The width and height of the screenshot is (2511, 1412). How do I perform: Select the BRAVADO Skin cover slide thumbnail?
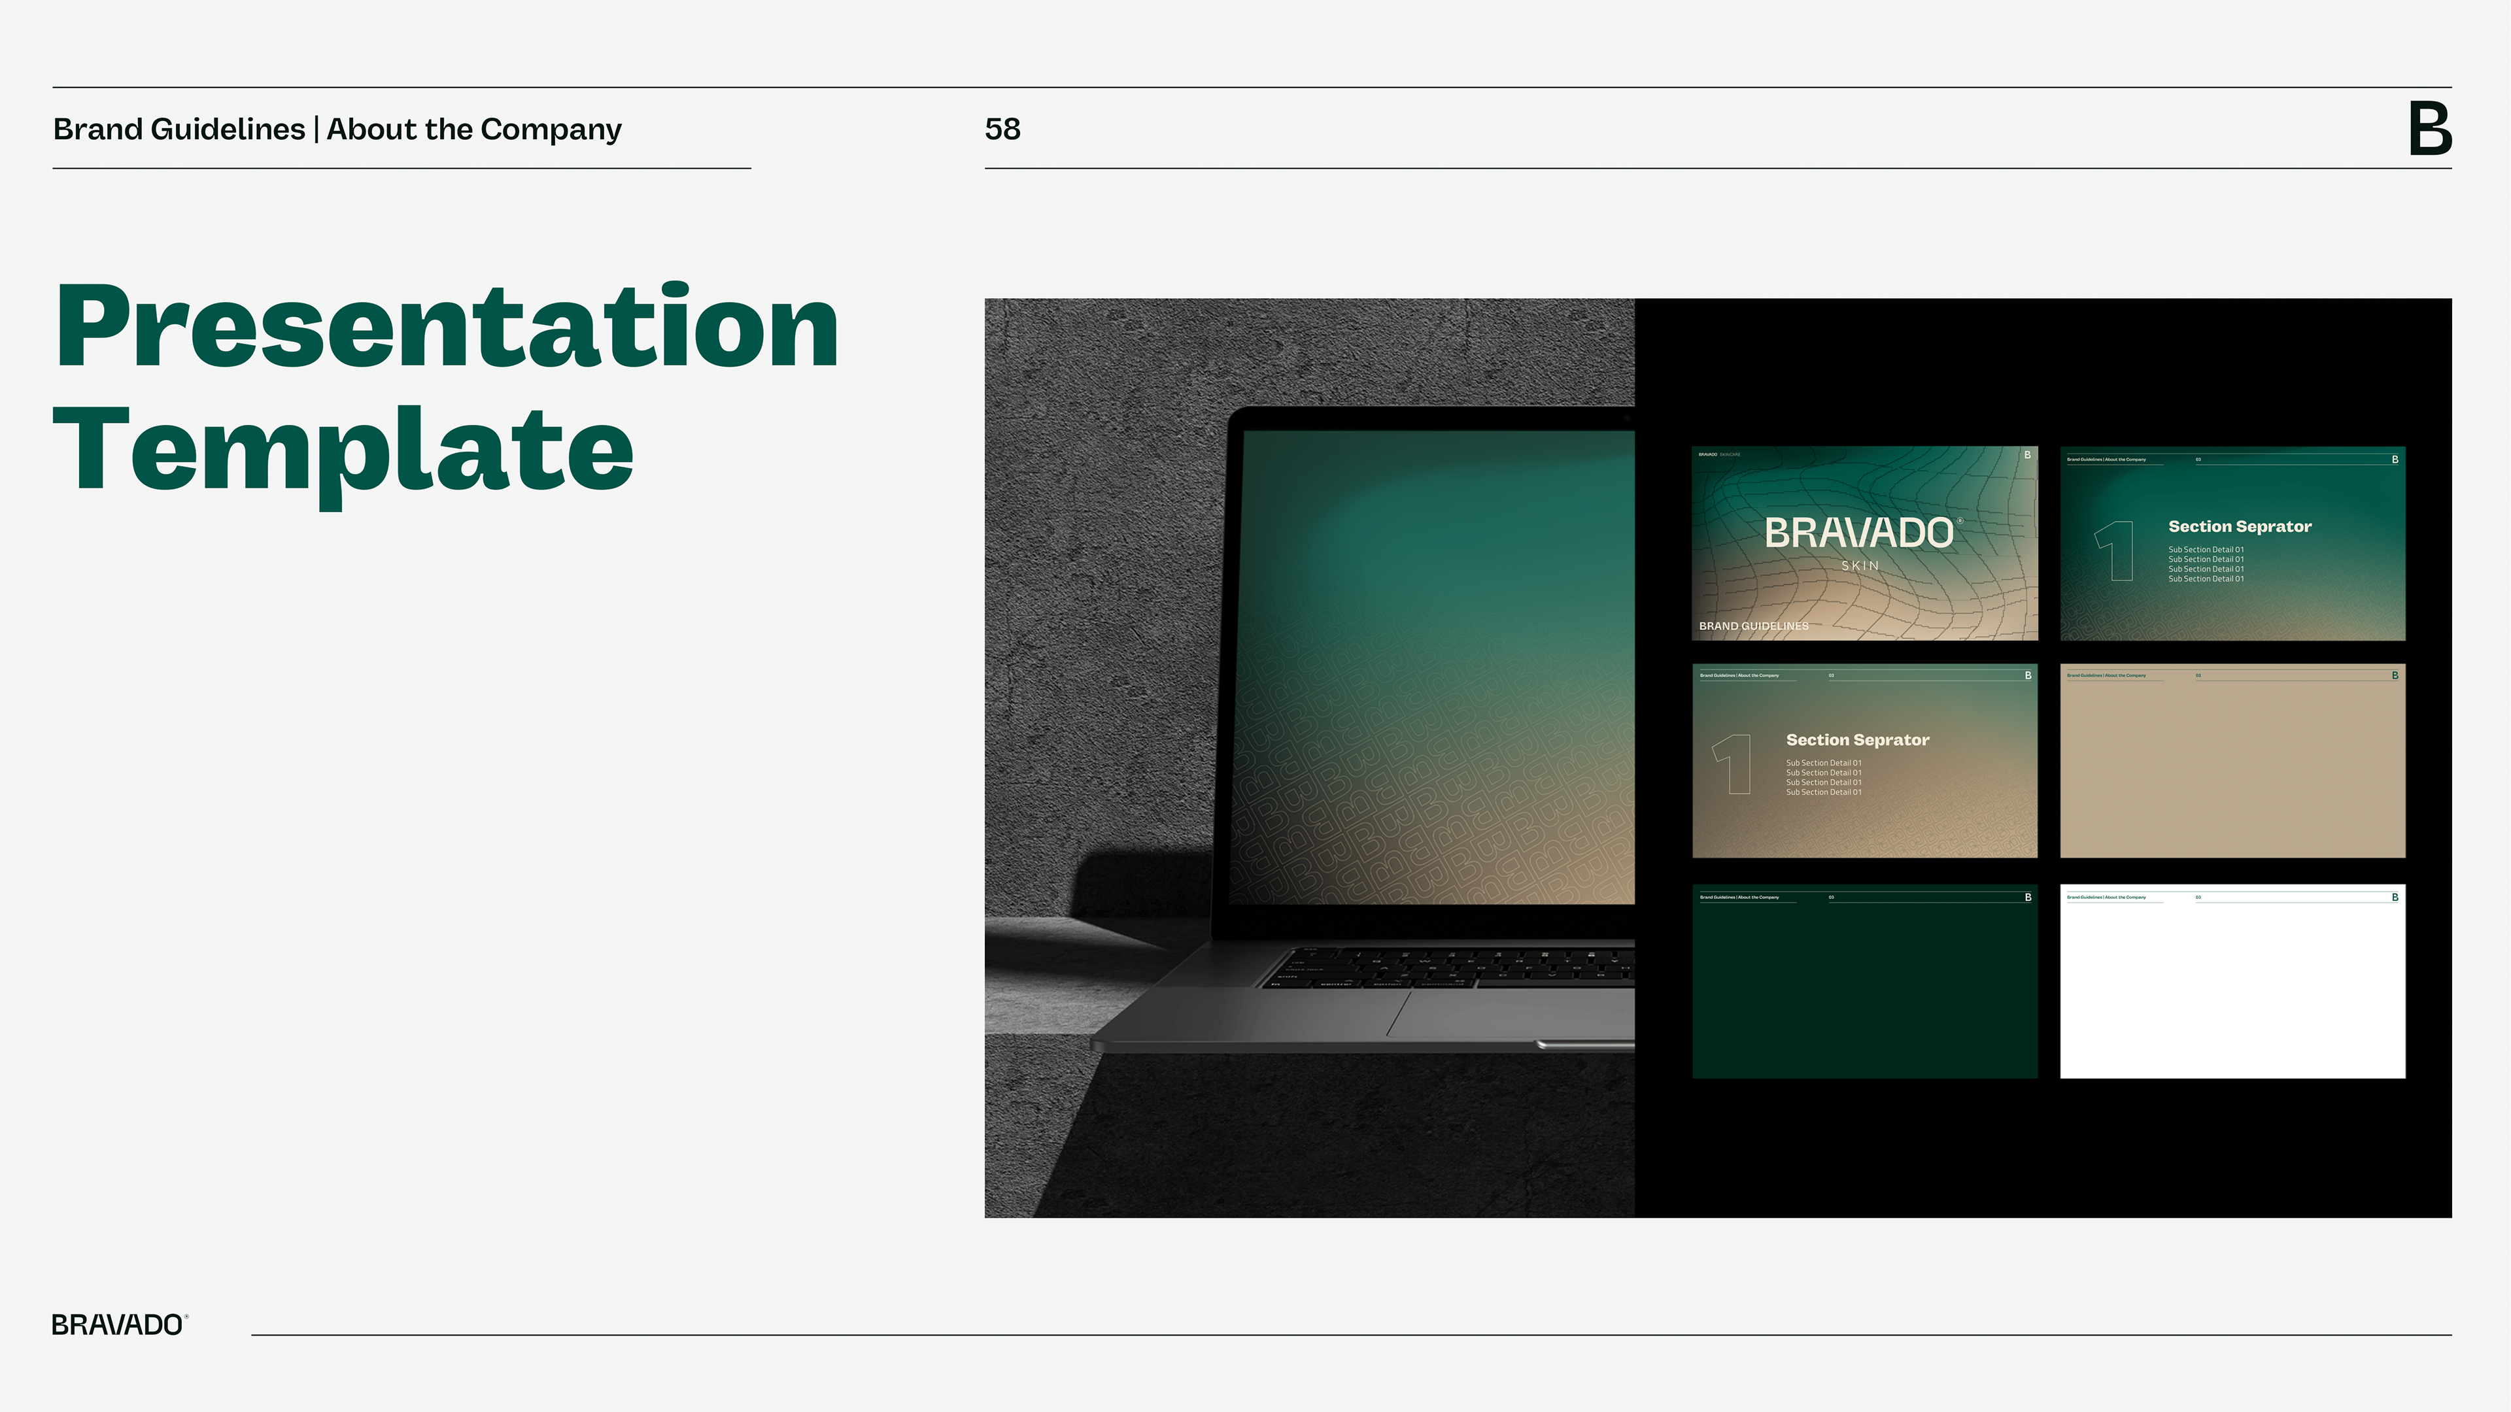[x=1864, y=544]
